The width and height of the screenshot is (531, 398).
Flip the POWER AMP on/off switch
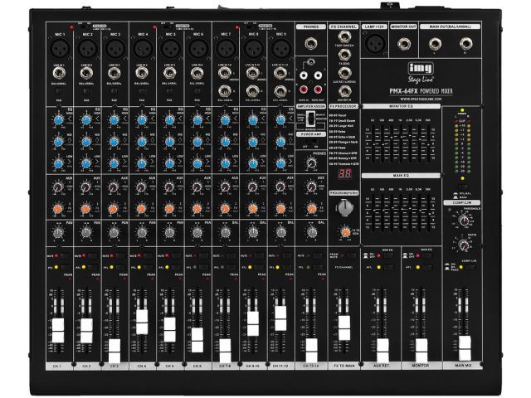click(311, 140)
